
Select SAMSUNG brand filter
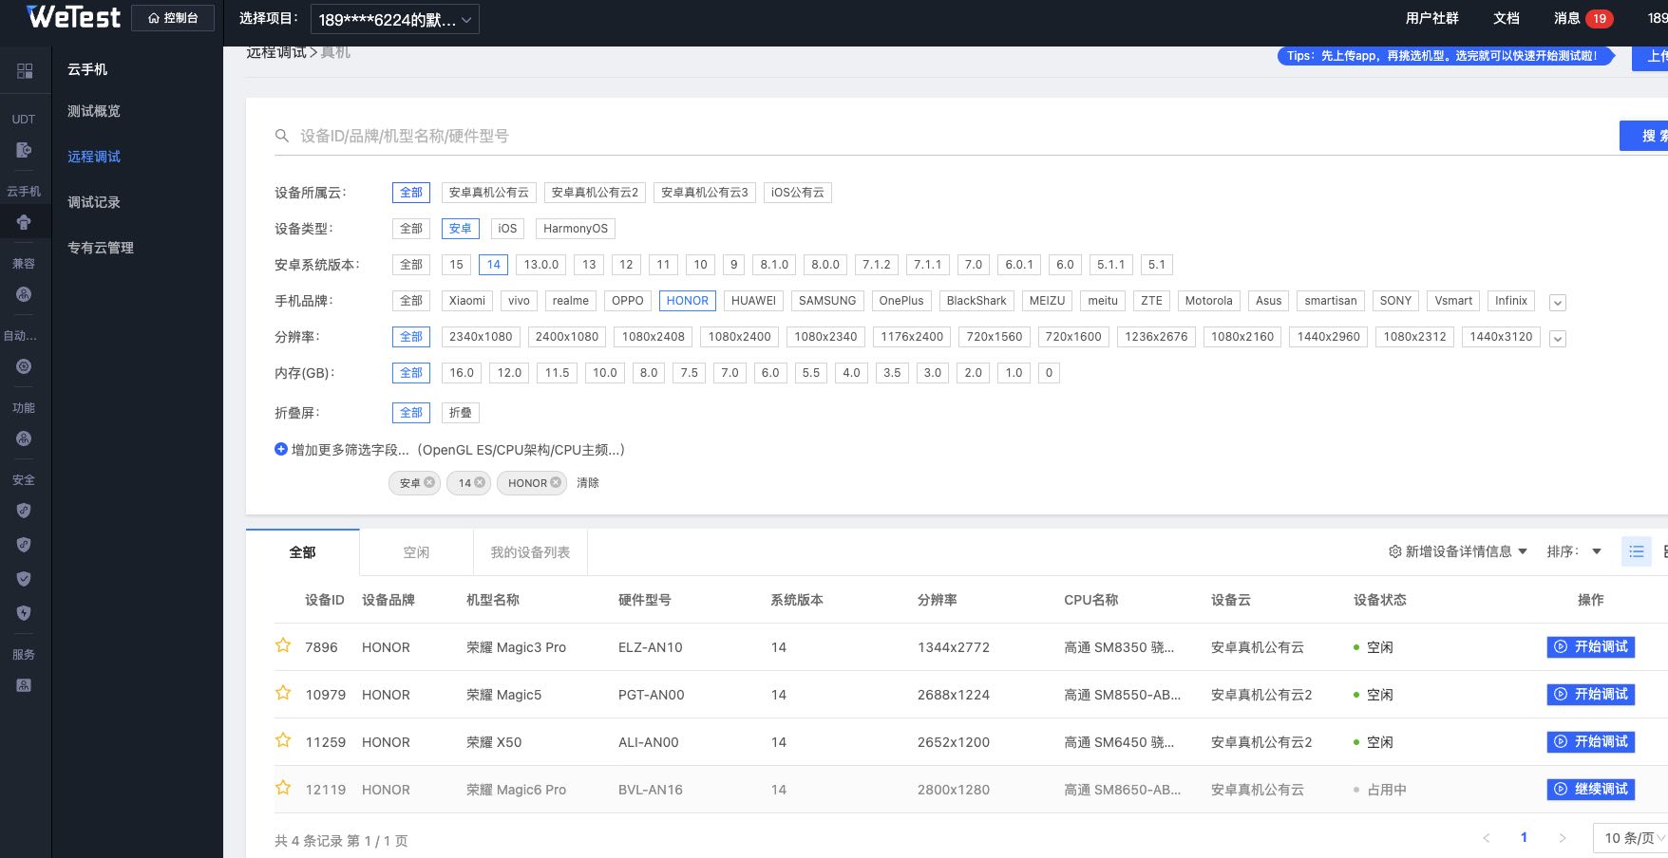(827, 301)
